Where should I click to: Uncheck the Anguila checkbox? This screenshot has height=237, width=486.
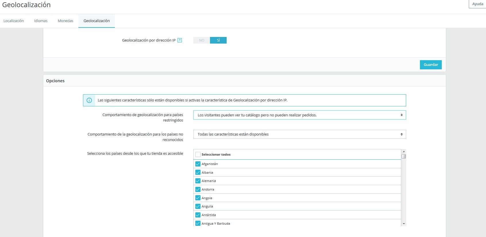(x=198, y=206)
